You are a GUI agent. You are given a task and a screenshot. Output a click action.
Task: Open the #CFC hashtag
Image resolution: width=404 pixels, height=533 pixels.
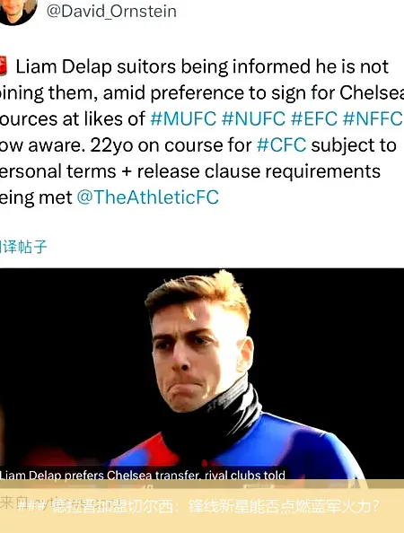pos(281,145)
